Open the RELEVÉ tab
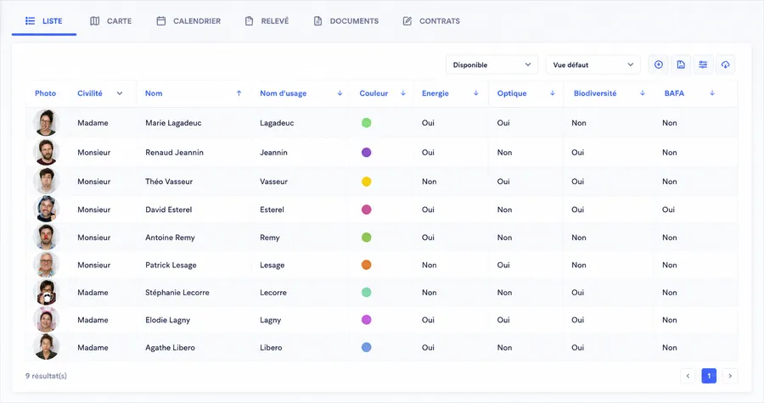The image size is (764, 403). tap(267, 21)
